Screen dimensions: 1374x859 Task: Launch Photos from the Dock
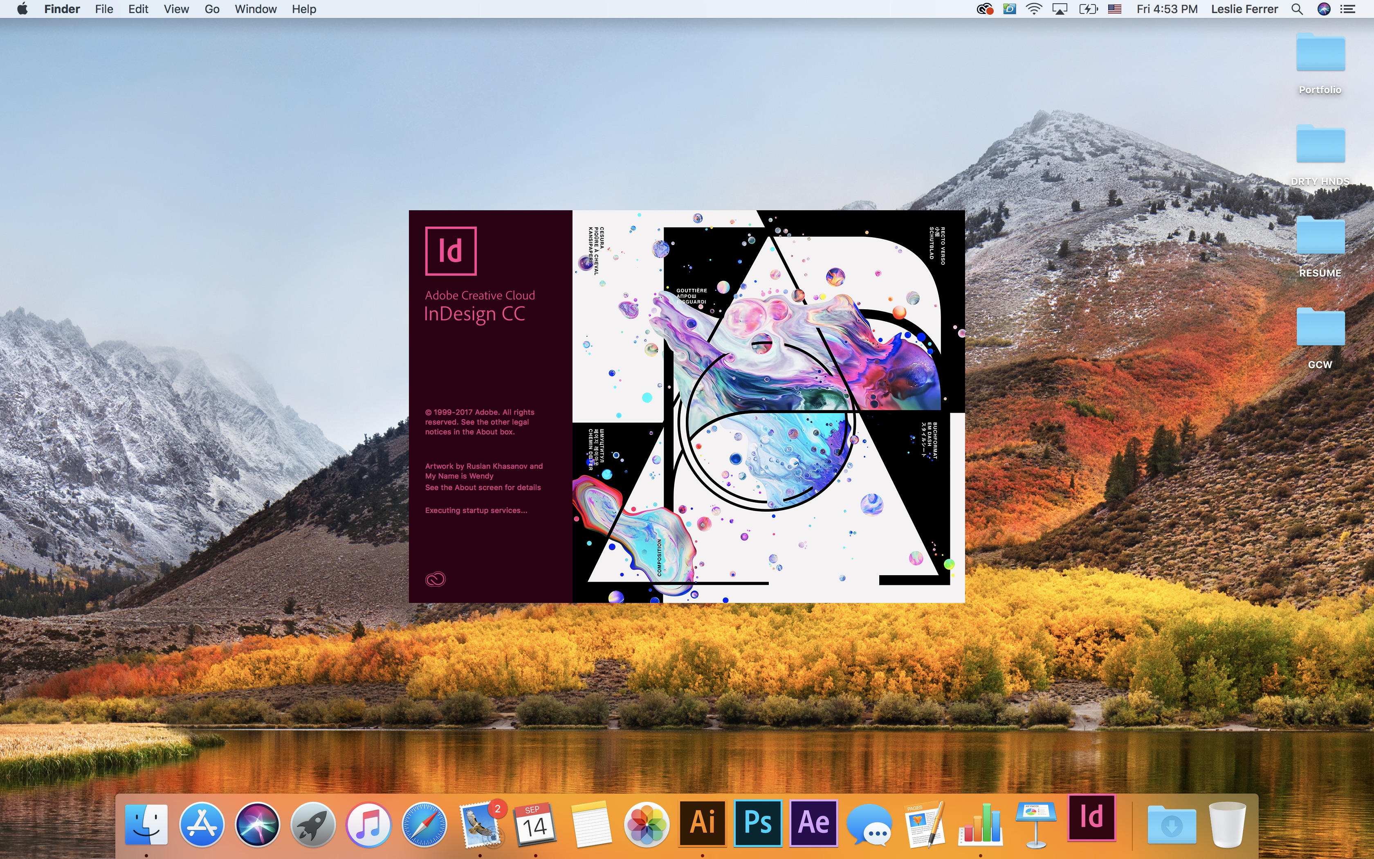647,824
